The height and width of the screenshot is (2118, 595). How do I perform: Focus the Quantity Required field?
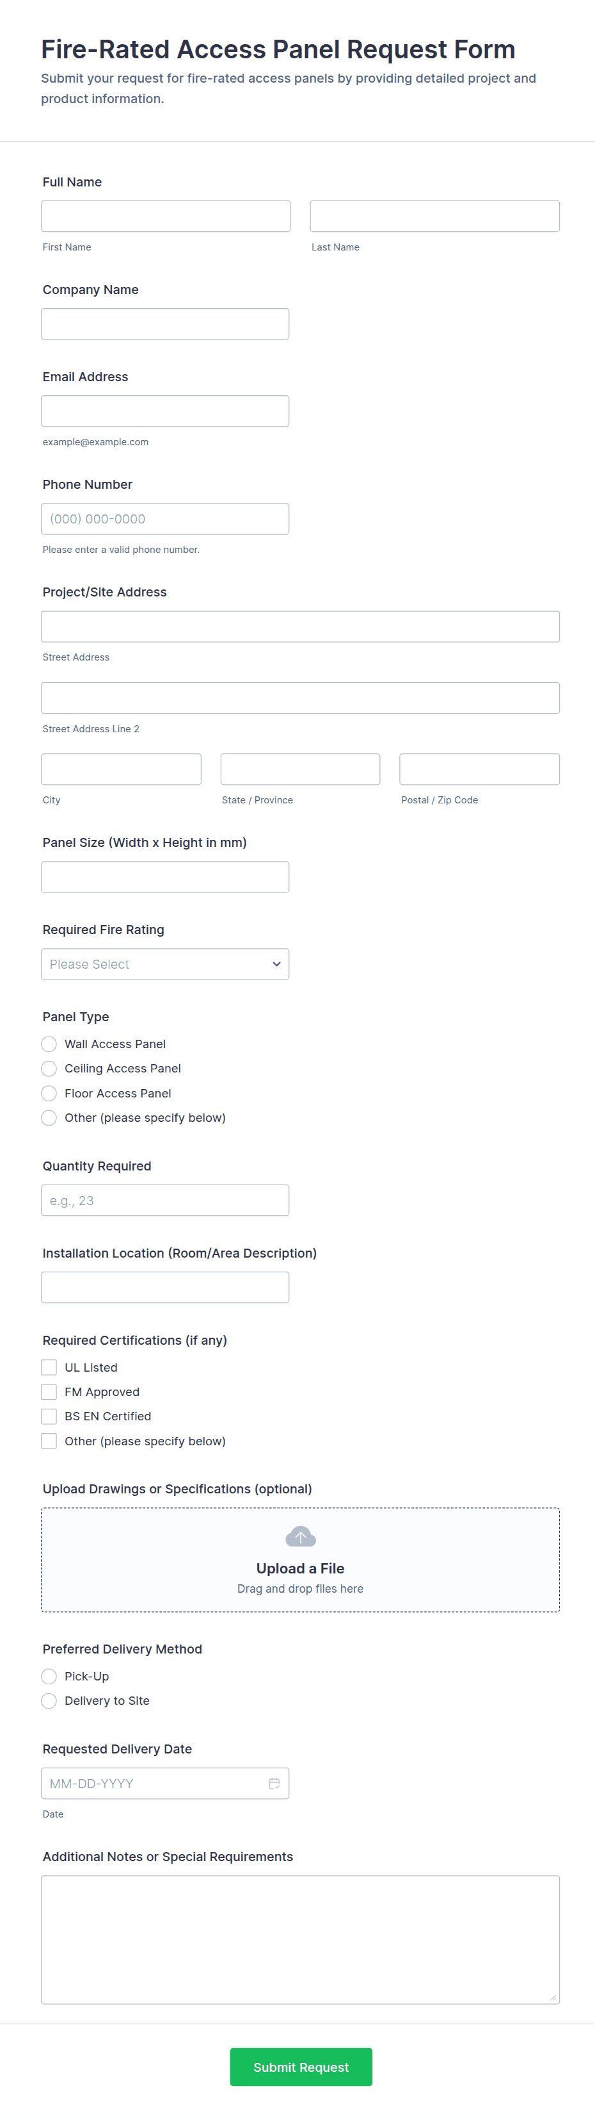click(x=165, y=1199)
